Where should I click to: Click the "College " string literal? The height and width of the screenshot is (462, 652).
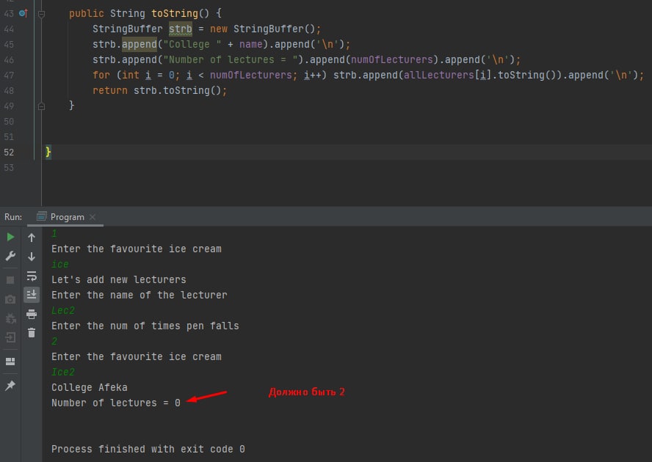coord(192,44)
